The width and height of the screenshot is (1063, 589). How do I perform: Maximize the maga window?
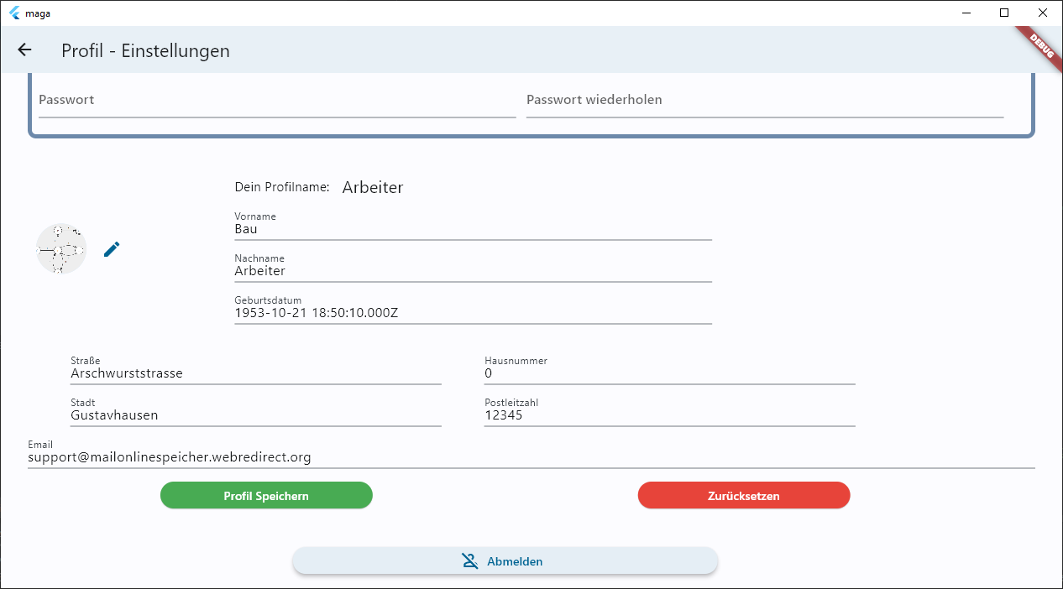(1004, 13)
